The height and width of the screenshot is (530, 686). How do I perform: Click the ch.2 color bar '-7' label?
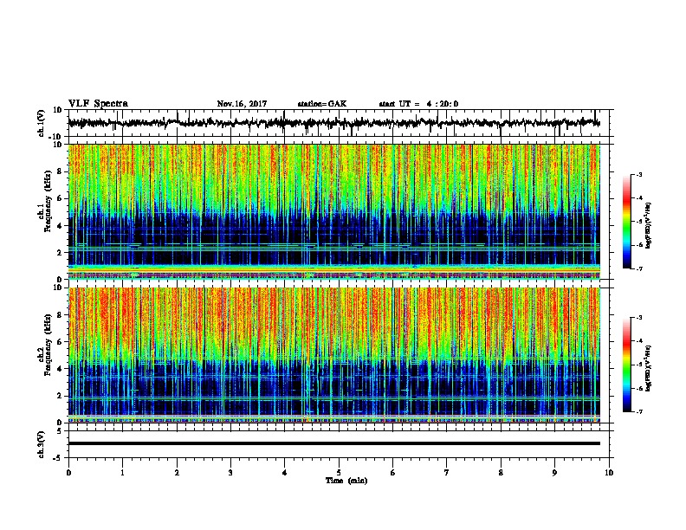(x=638, y=411)
